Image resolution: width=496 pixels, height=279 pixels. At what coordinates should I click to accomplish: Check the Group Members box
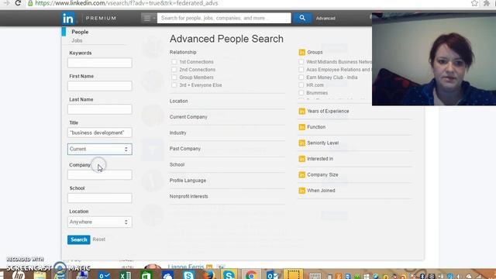coord(174,77)
